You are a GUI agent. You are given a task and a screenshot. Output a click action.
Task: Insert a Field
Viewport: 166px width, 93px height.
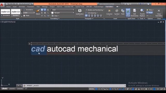pos(123,12)
